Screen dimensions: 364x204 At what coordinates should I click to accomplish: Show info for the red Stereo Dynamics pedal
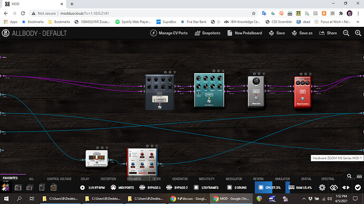pos(301,74)
